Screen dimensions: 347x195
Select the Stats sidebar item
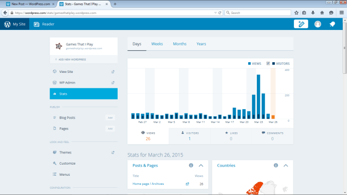(x=84, y=94)
